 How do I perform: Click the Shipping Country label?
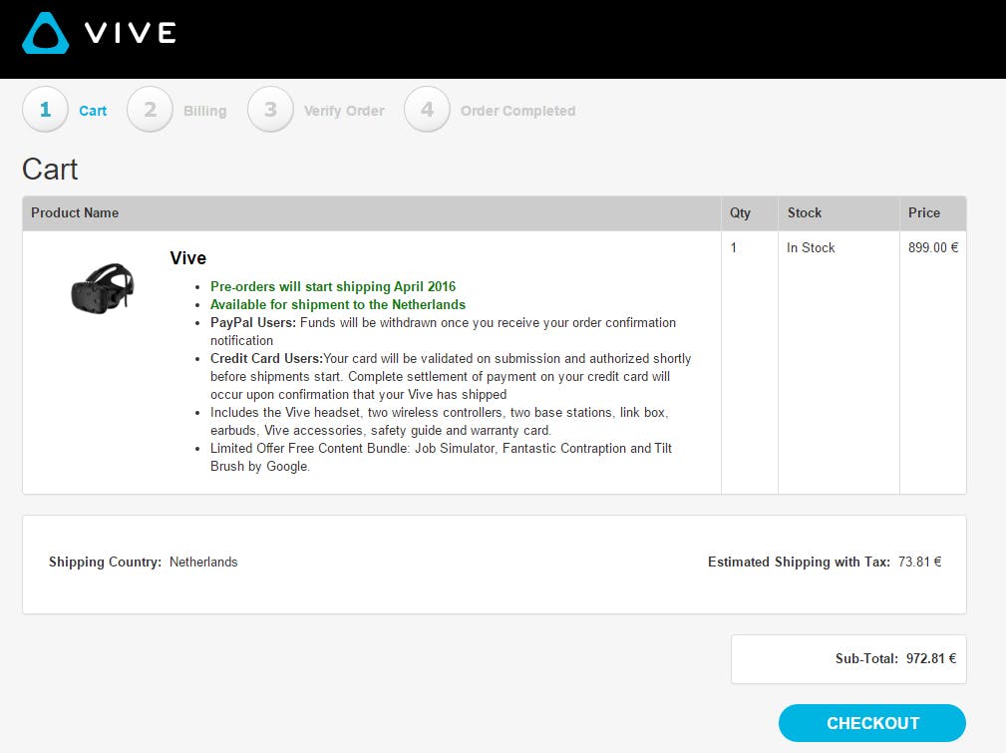[106, 562]
